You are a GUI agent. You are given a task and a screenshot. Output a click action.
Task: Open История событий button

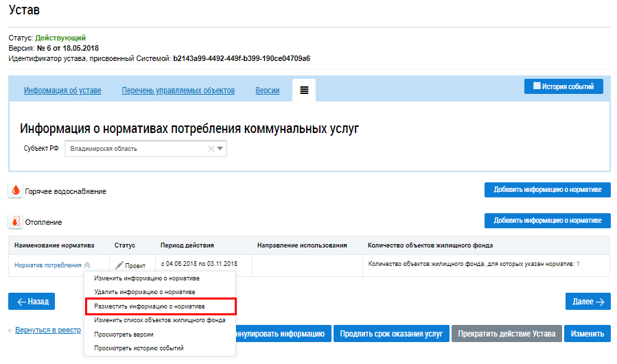563,86
